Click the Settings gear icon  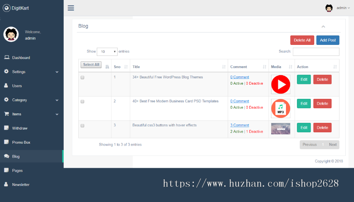[6, 71]
